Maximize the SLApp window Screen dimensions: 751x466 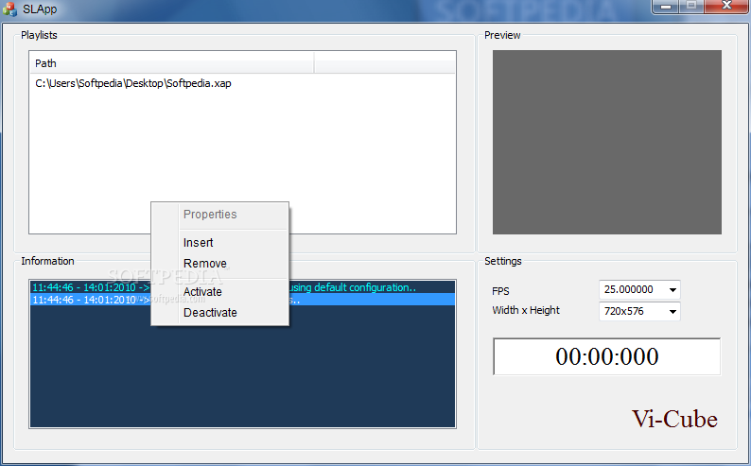(691, 6)
